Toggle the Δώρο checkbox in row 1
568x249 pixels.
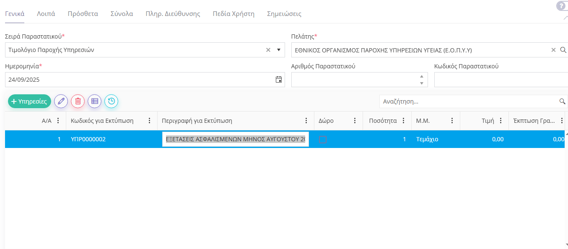(323, 140)
